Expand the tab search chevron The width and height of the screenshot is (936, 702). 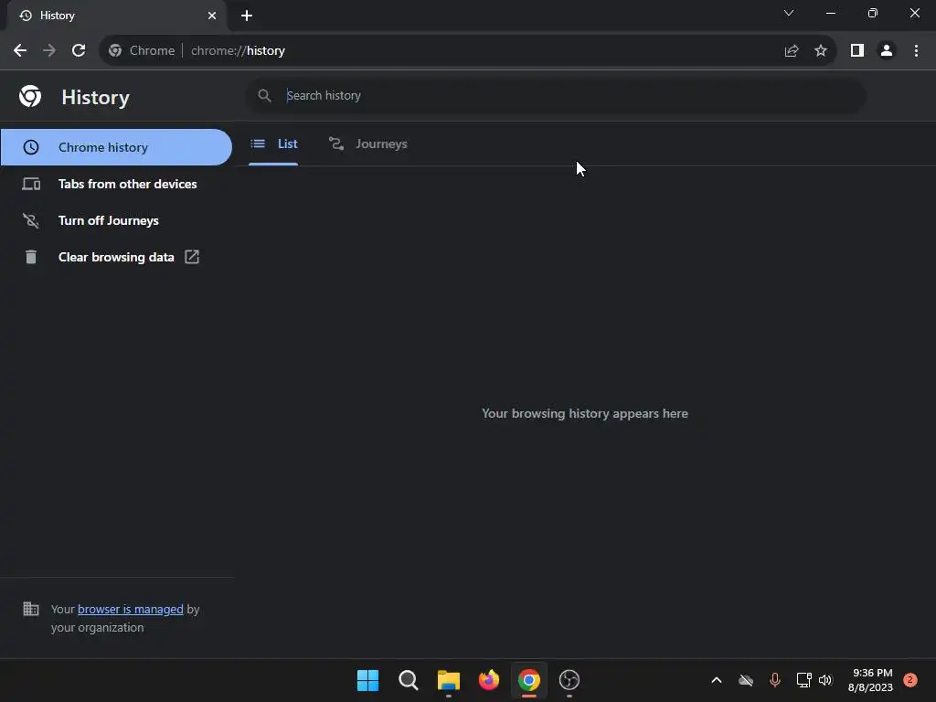(789, 13)
